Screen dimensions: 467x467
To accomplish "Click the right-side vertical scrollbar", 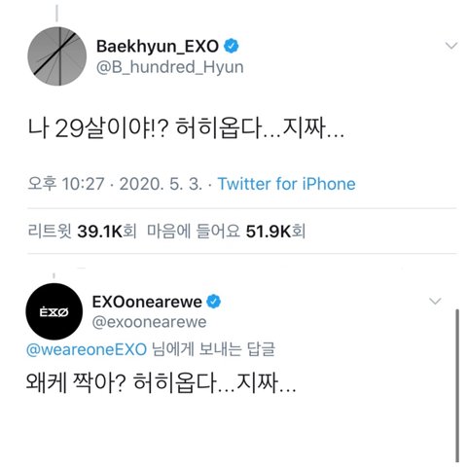I will click(x=457, y=385).
